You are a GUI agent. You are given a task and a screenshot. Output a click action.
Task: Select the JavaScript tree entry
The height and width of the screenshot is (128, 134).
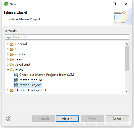pos(23,65)
